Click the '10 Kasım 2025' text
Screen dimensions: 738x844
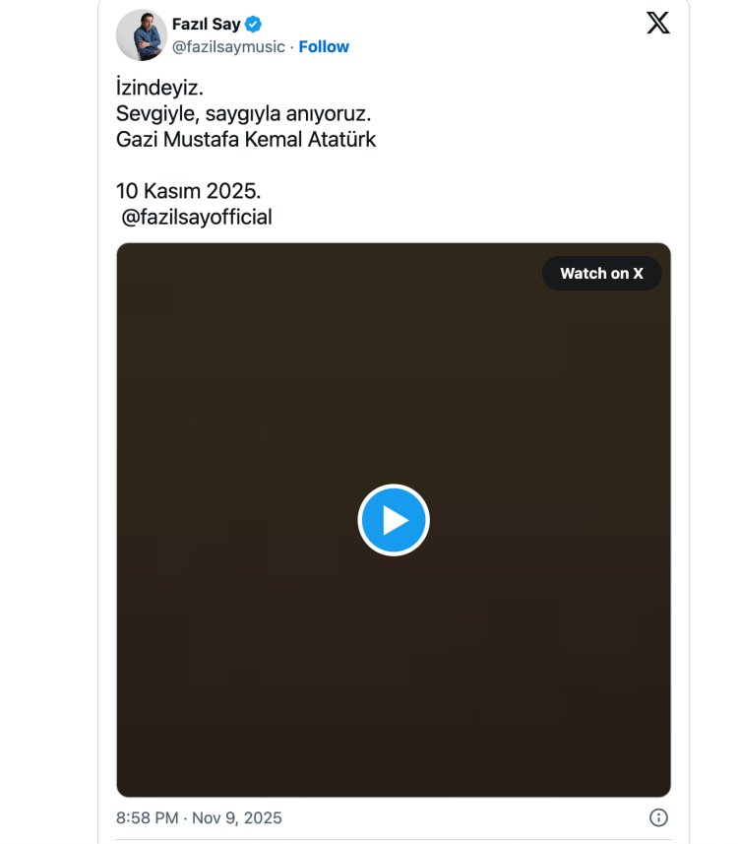point(188,191)
